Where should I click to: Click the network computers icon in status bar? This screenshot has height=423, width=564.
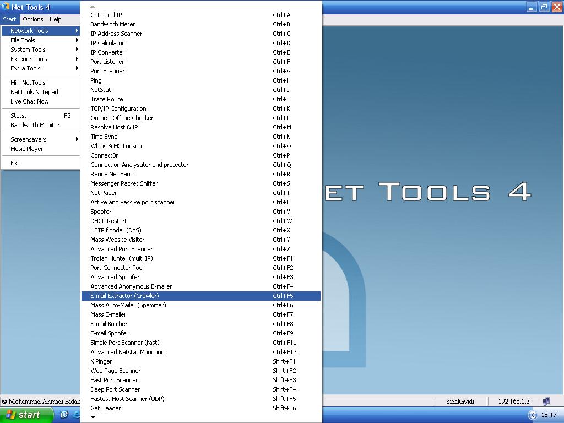coord(546,402)
